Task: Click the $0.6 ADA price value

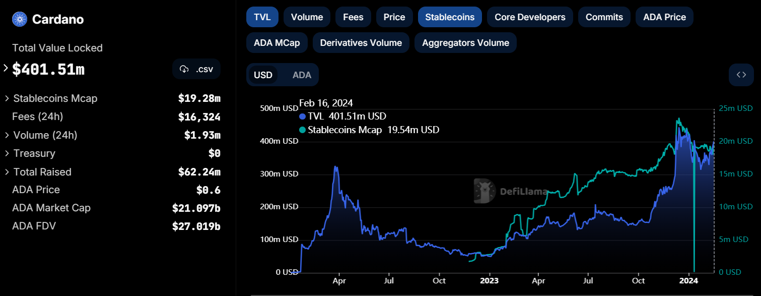Action: [208, 190]
